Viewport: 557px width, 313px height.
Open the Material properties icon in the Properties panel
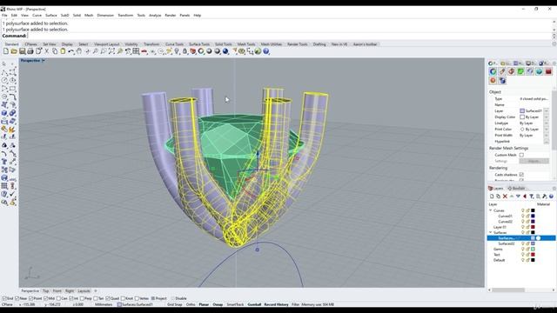click(x=502, y=71)
